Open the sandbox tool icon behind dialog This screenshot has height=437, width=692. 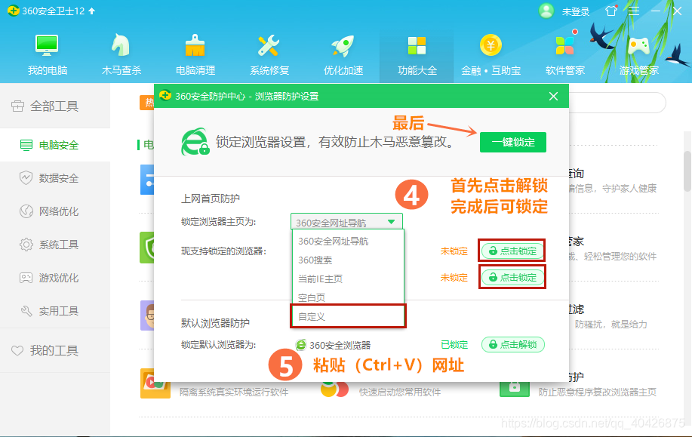point(155,383)
